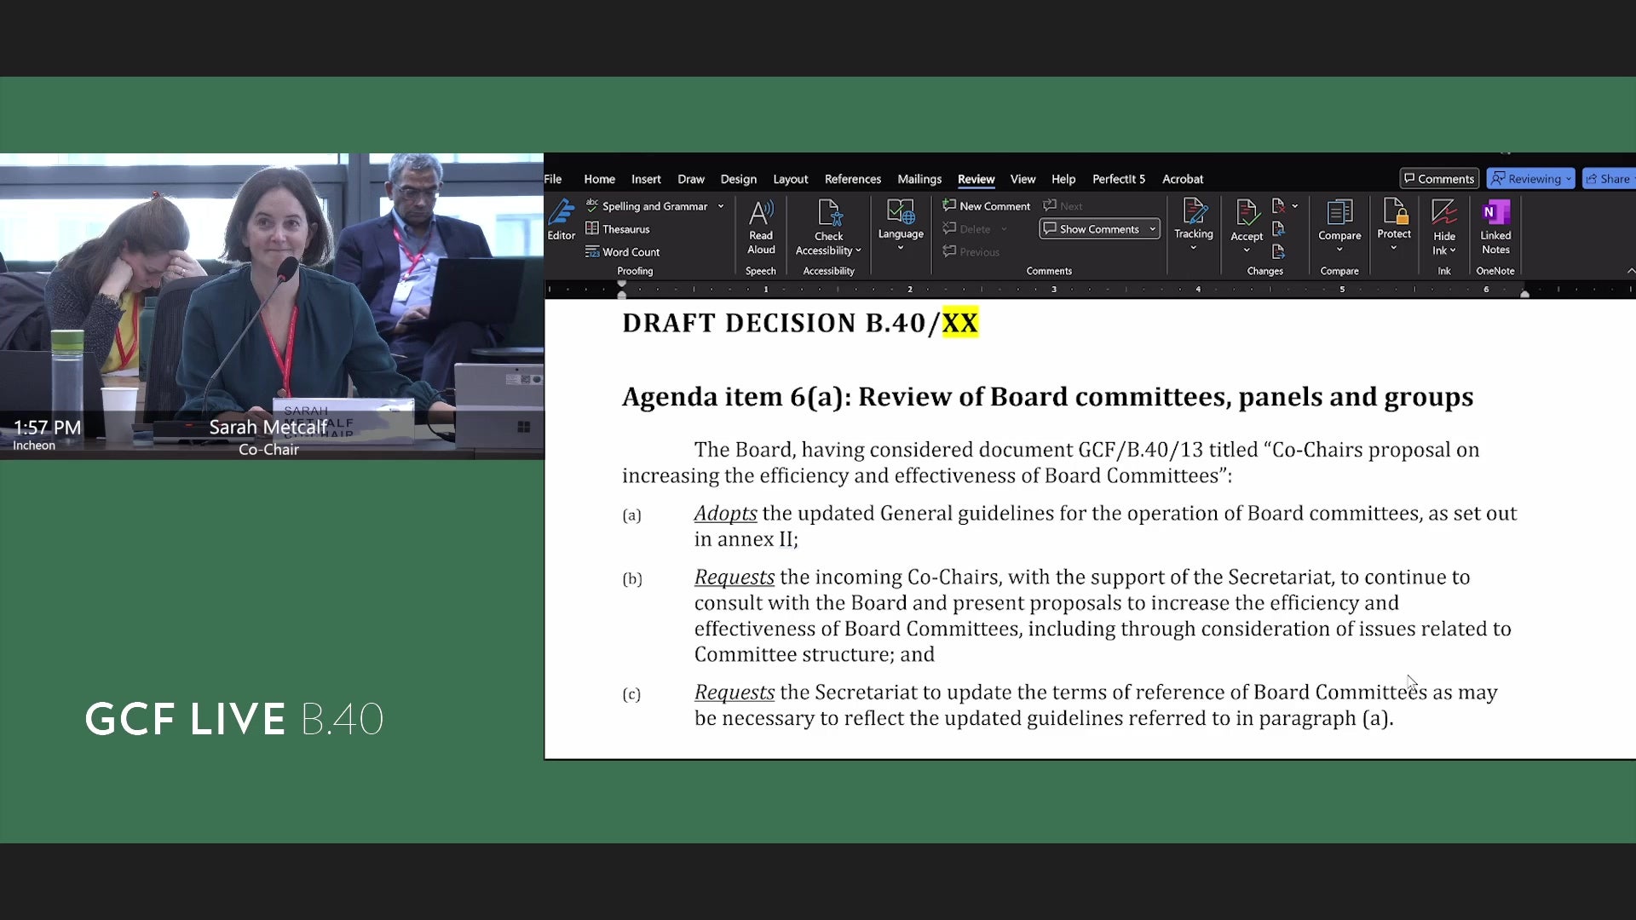The image size is (1636, 920).
Task: Open the Reviewing mode dropdown
Action: 1530,179
